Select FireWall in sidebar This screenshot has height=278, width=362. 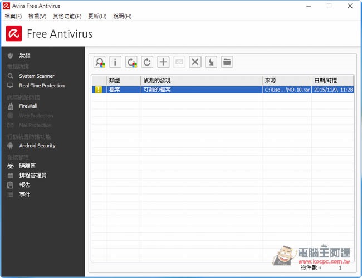[x=28, y=106]
